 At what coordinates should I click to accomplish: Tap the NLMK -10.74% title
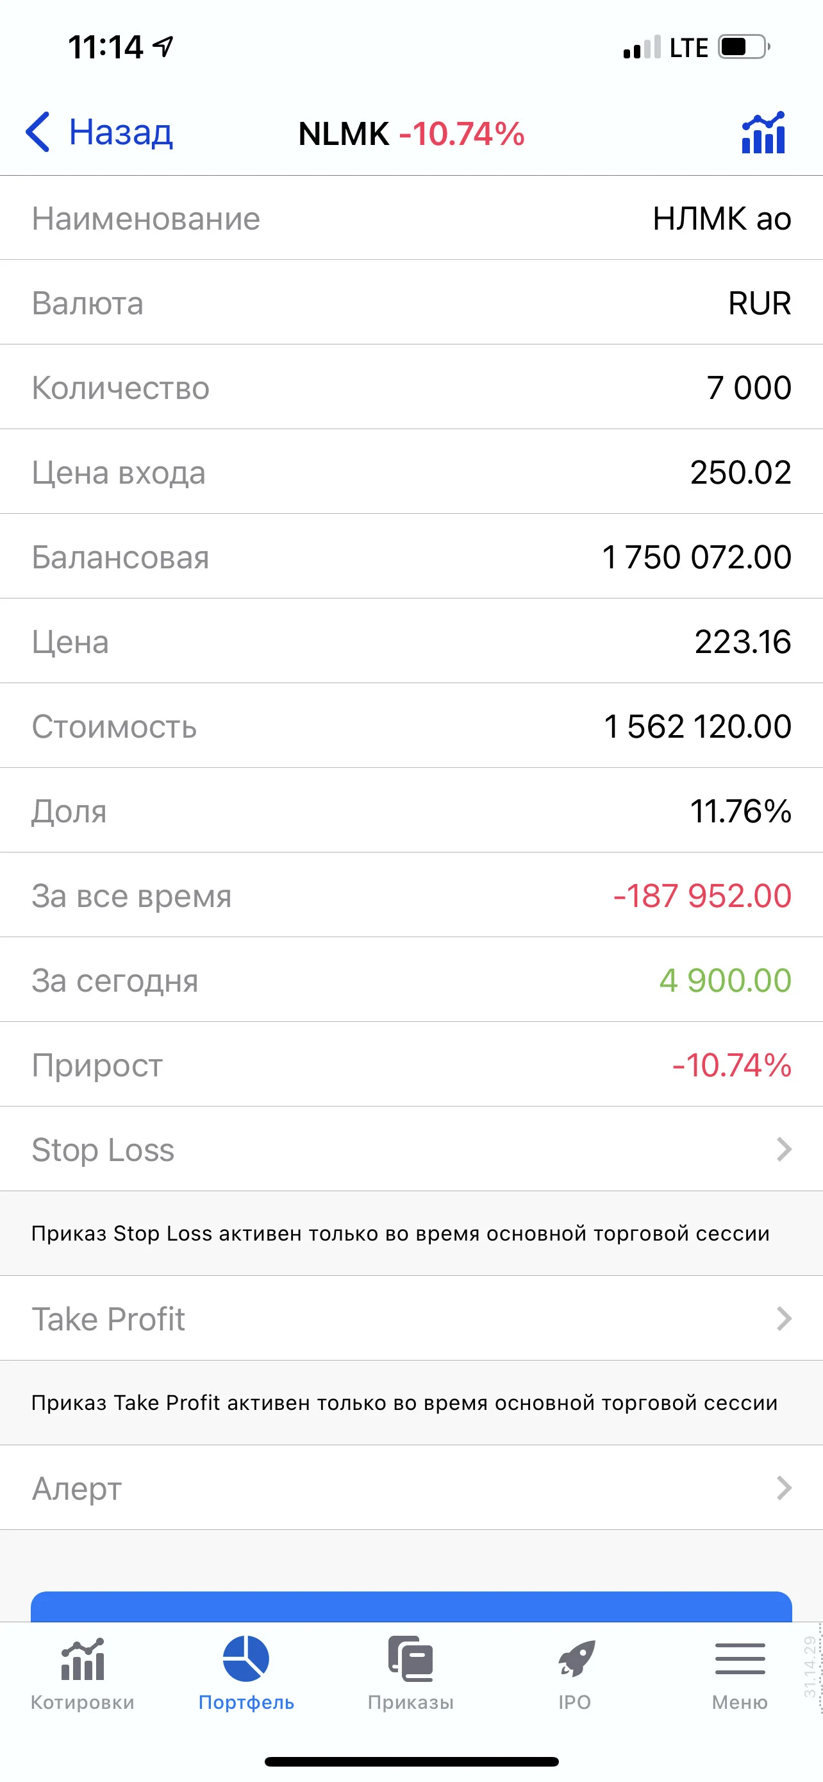coord(411,133)
